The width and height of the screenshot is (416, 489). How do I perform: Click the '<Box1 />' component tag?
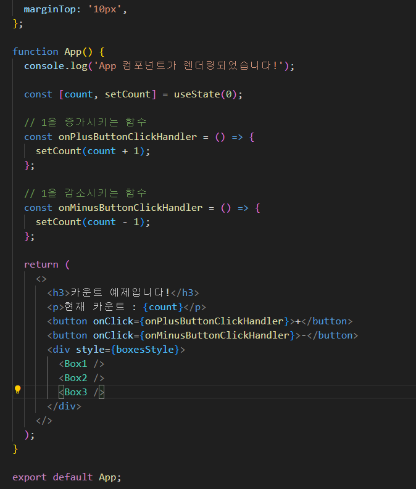(81, 364)
